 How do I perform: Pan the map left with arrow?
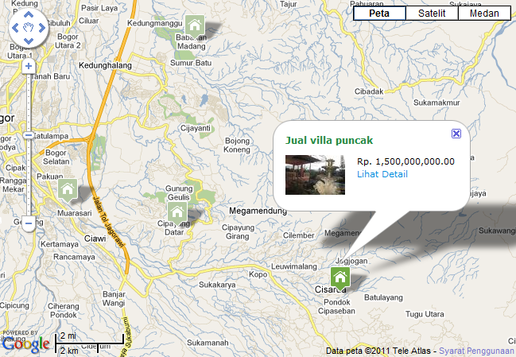15,28
